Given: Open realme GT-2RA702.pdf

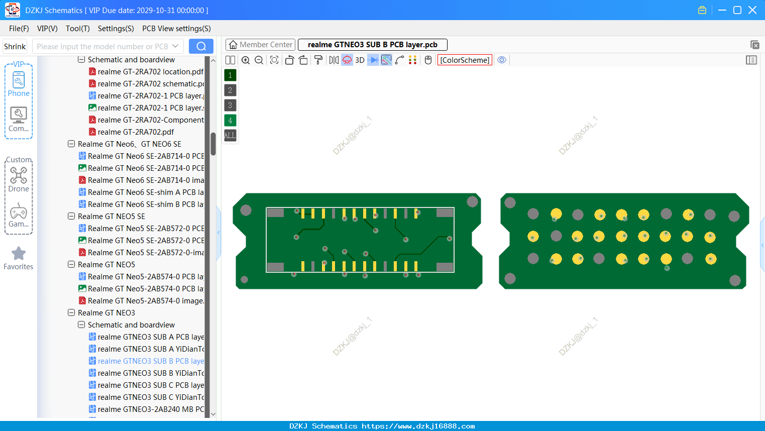Looking at the screenshot, I should 132,132.
